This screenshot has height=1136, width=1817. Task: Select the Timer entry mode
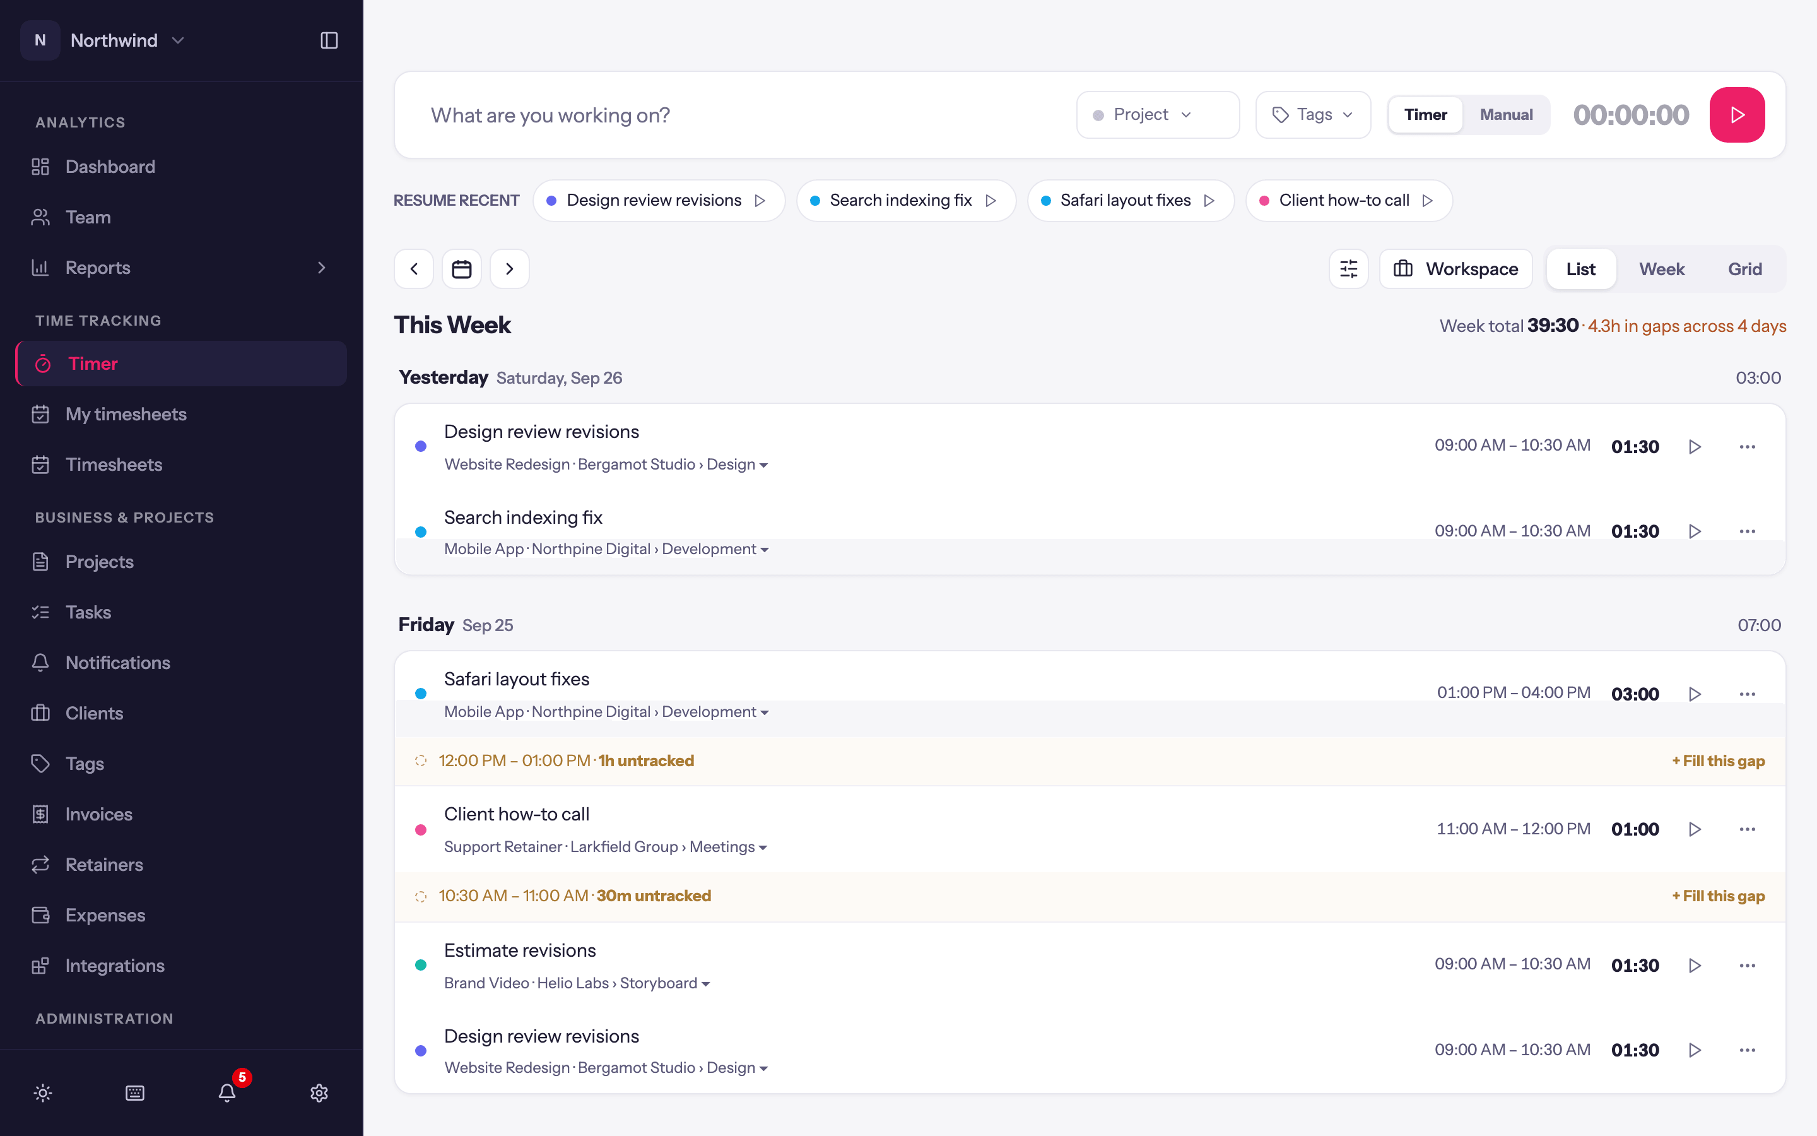coord(1425,115)
